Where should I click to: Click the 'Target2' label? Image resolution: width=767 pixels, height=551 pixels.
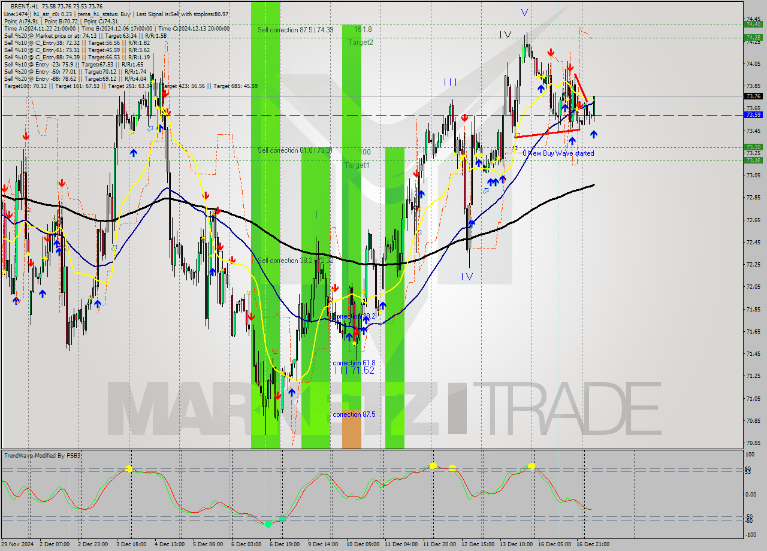pyautogui.click(x=361, y=43)
